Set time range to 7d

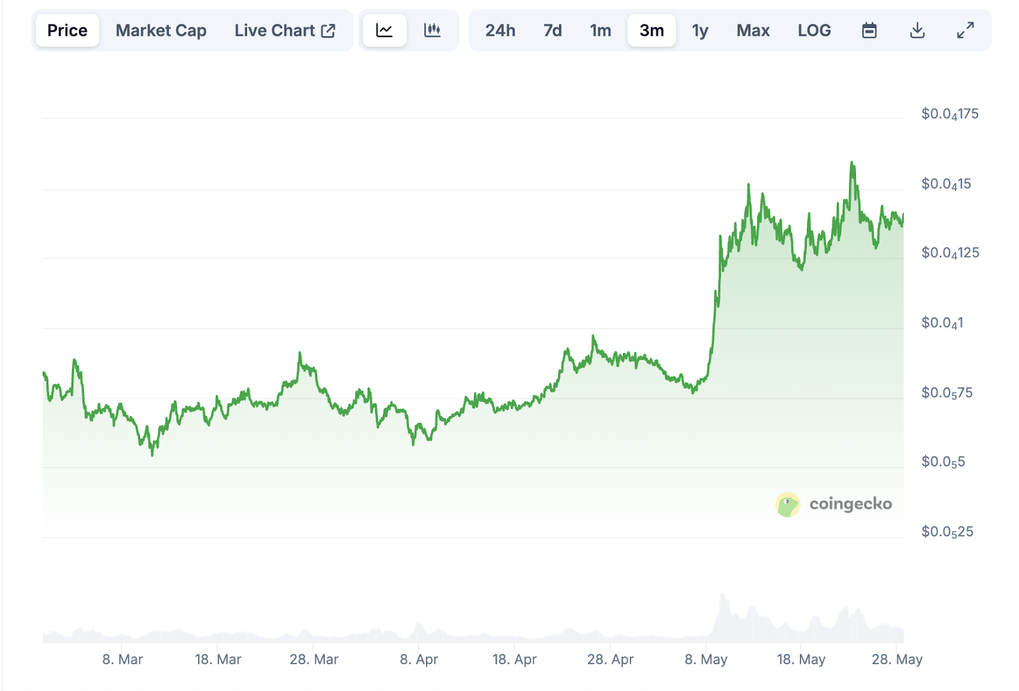pyautogui.click(x=553, y=31)
